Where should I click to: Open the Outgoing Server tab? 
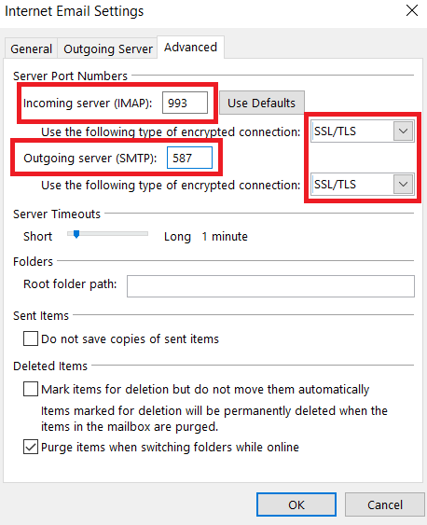108,48
